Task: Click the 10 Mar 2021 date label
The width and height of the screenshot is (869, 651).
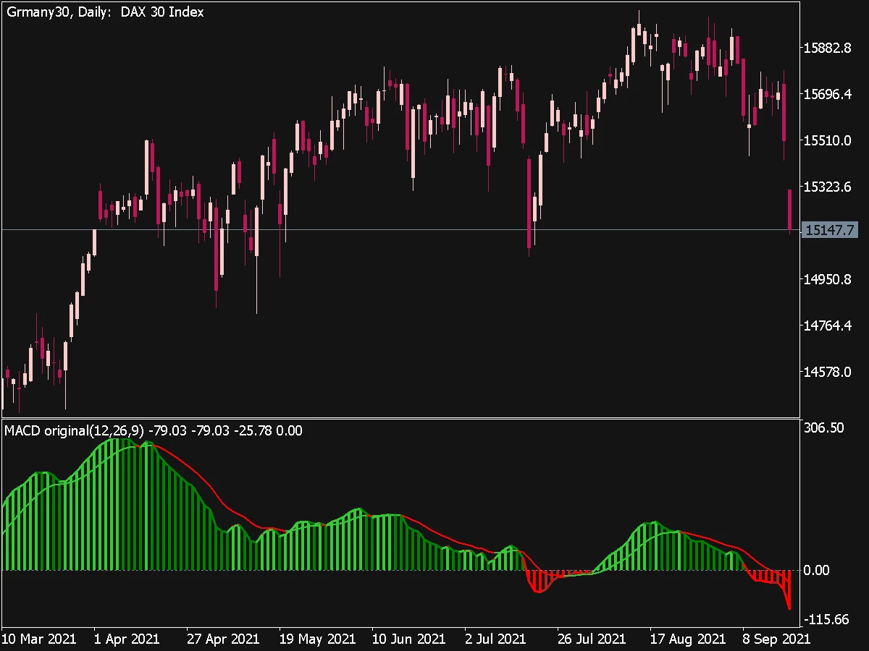Action: pos(39,639)
